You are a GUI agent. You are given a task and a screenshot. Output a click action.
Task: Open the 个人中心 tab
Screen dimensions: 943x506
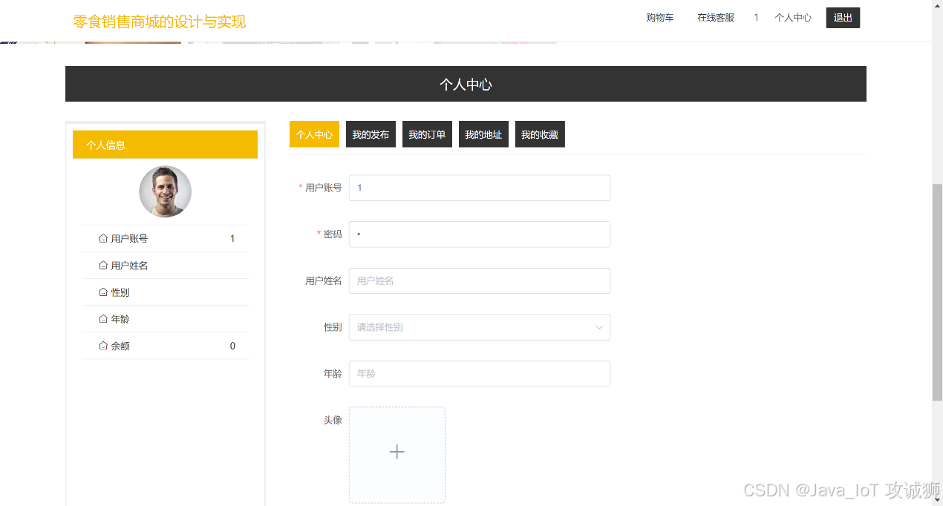point(314,134)
